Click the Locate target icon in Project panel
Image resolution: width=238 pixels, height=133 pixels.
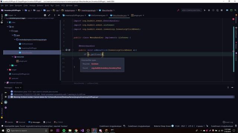tap(45, 15)
